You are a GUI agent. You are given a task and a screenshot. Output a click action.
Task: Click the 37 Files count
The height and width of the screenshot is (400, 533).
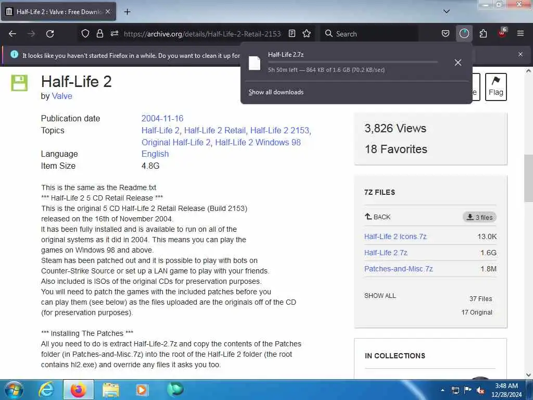(480, 298)
